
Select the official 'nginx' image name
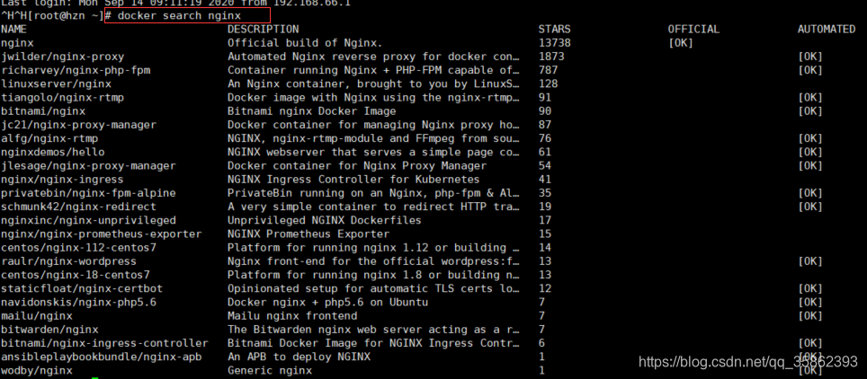pos(17,43)
